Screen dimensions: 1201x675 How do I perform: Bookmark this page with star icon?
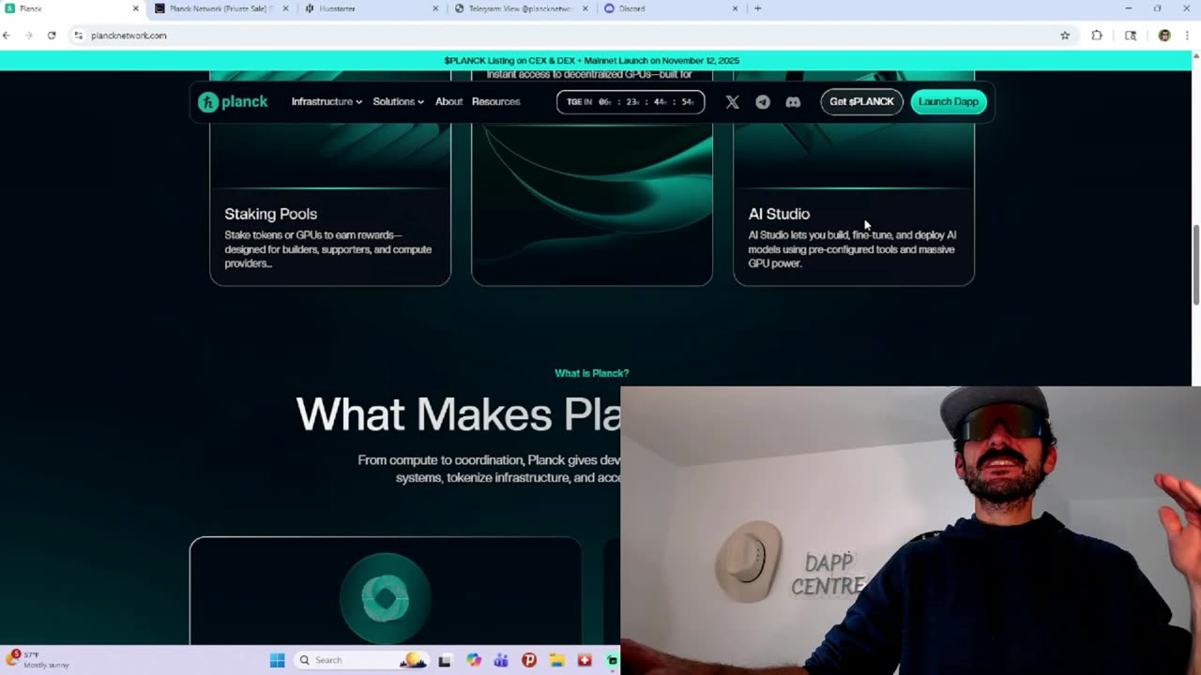pos(1065,36)
